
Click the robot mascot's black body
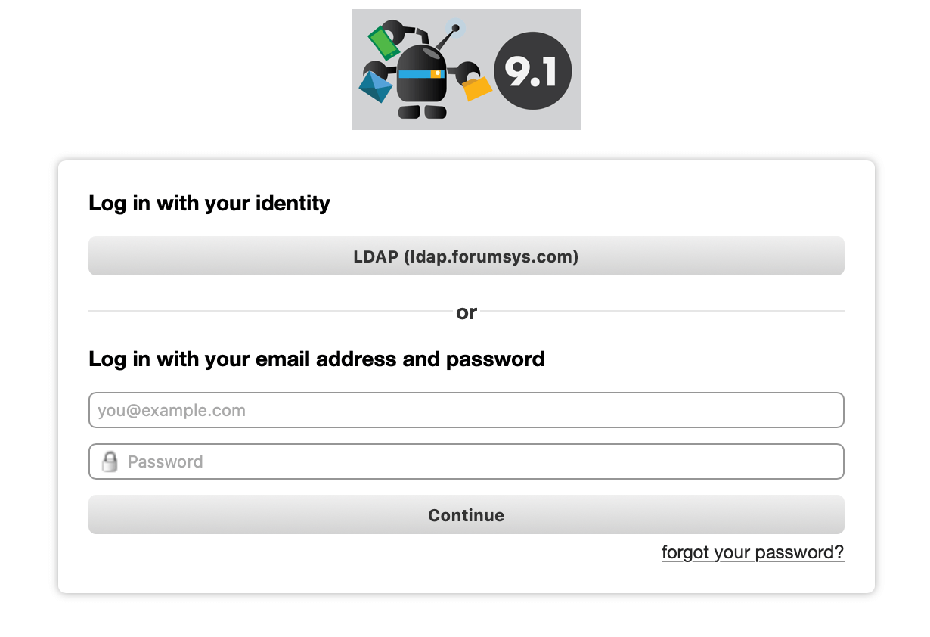pyautogui.click(x=420, y=90)
